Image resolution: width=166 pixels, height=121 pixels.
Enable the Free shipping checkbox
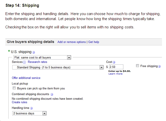tap(137, 66)
